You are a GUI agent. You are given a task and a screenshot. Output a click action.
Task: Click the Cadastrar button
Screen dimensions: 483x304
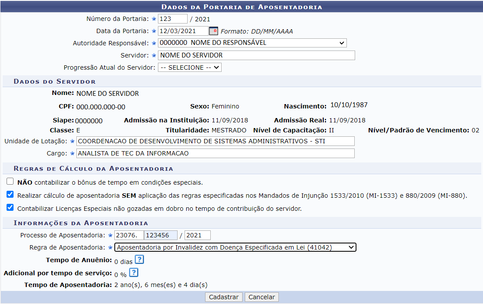pos(224,297)
